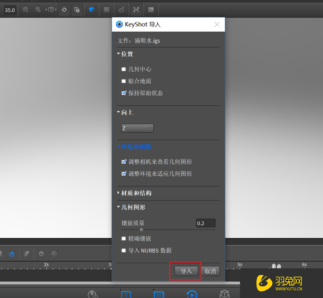The width and height of the screenshot is (323, 298).
Task: Open the Animation playback icon at bottom ribbon
Action: click(192, 293)
